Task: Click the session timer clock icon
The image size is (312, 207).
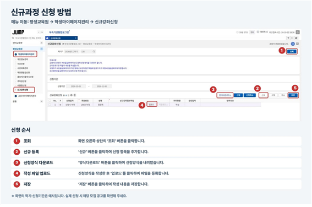Action: pyautogui.click(x=237, y=32)
